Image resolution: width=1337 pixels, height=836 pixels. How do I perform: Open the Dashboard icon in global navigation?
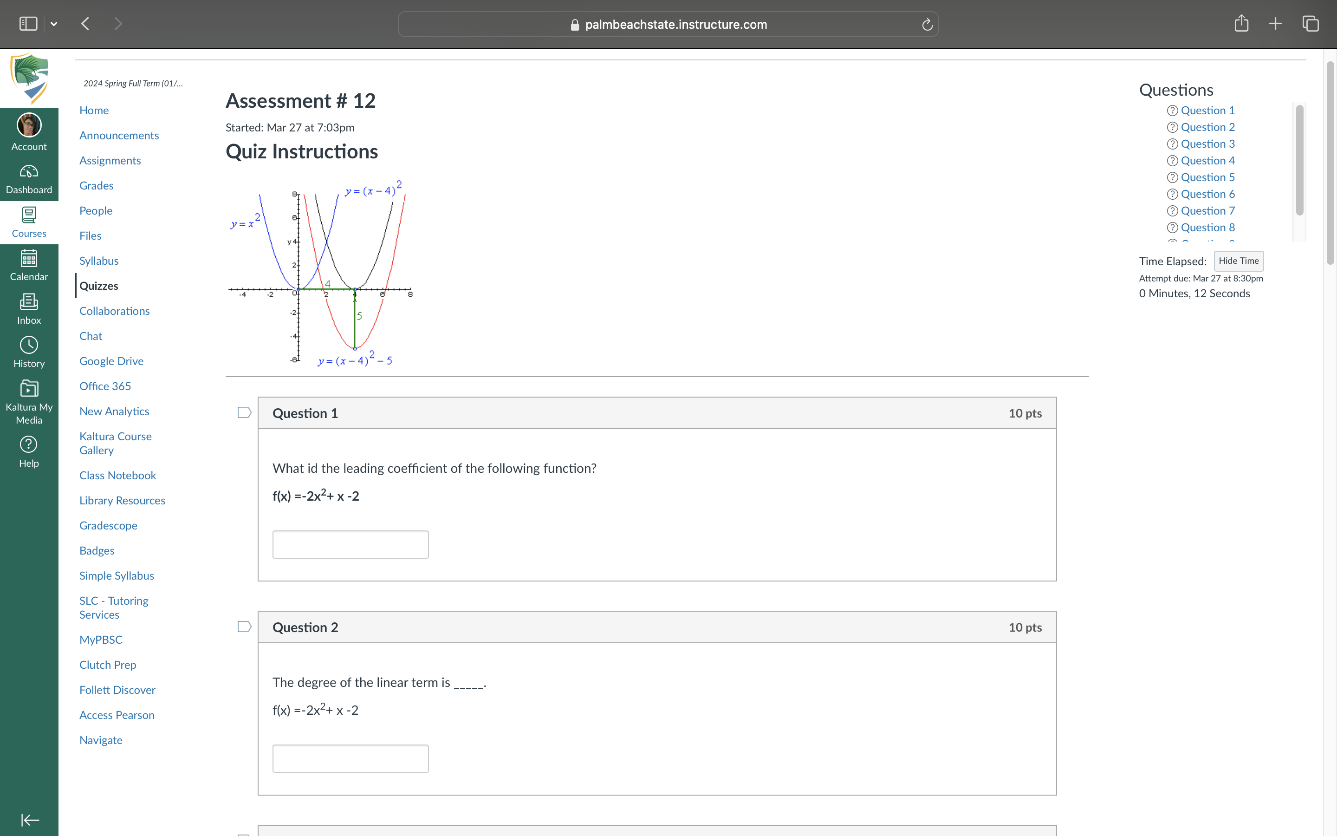pyautogui.click(x=29, y=172)
